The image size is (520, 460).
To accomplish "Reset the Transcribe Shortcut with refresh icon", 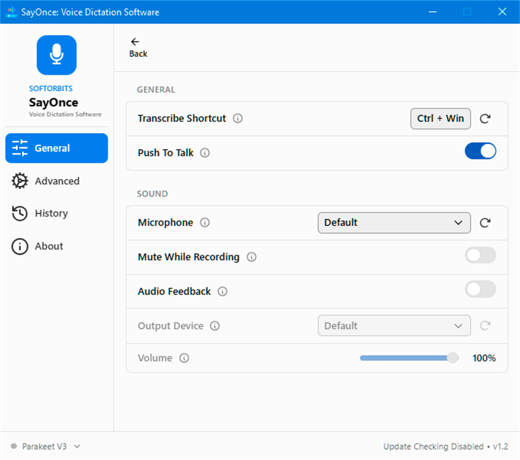I will (x=485, y=119).
